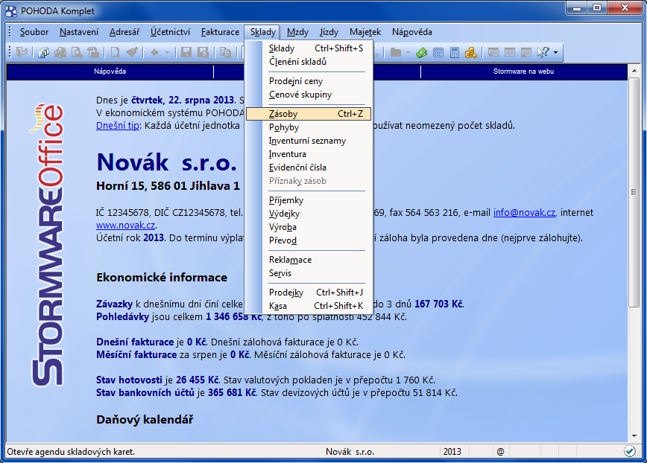The width and height of the screenshot is (647, 463).
Task: Select the Kasa menu entry
Action: pos(278,306)
